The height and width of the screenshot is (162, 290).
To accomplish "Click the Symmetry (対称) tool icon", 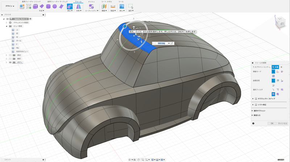I will pos(79,7).
